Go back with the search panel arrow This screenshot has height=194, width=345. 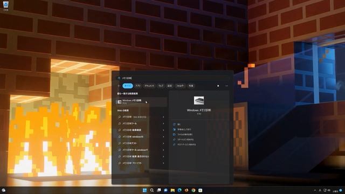point(119,86)
